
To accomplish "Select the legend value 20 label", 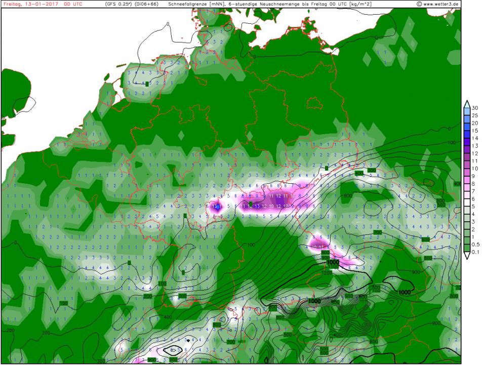I will (x=475, y=123).
